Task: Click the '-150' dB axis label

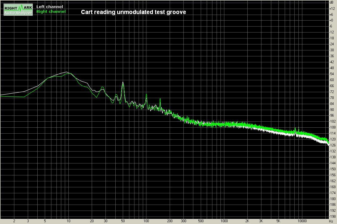Action: click(x=333, y=169)
